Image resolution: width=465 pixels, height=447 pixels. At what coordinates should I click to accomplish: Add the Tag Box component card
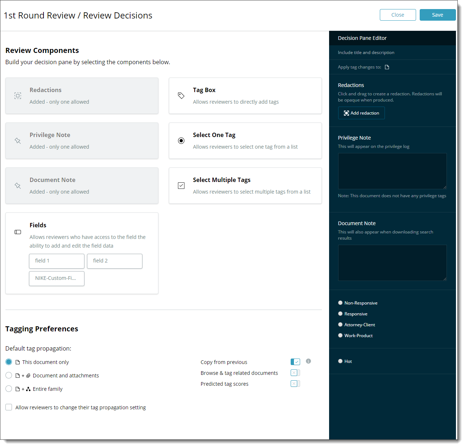[245, 96]
